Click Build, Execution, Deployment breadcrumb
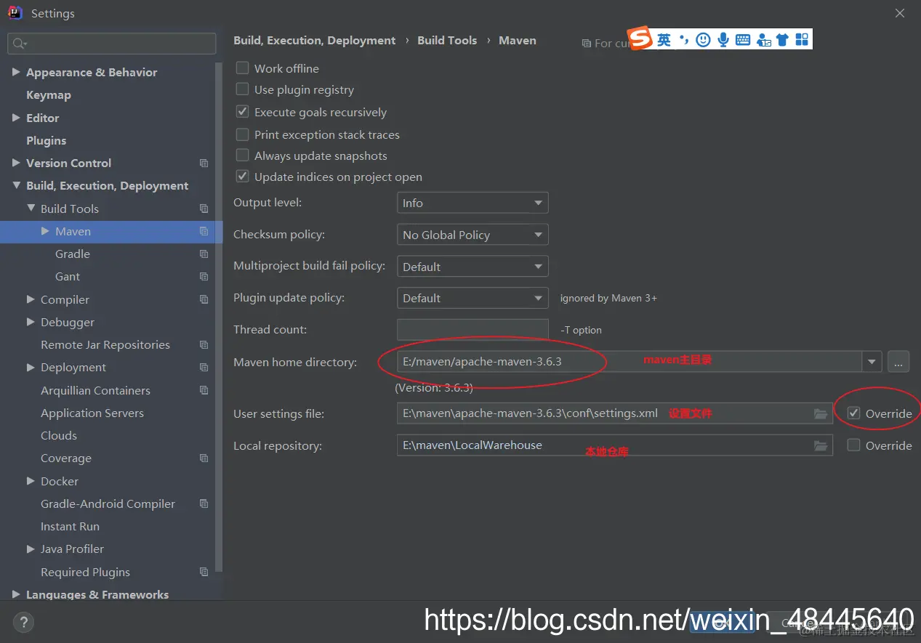 point(315,41)
